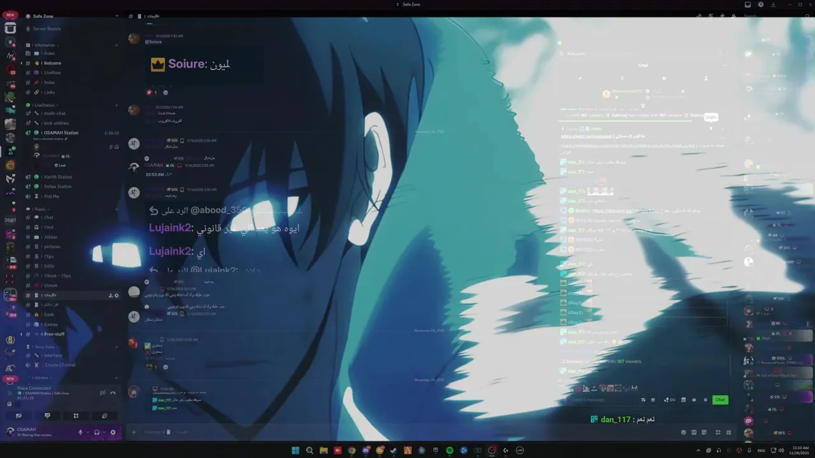Screen dimensions: 815x458
Task: Toggle noise suppression in Voice Connected panel
Action: click(x=103, y=392)
